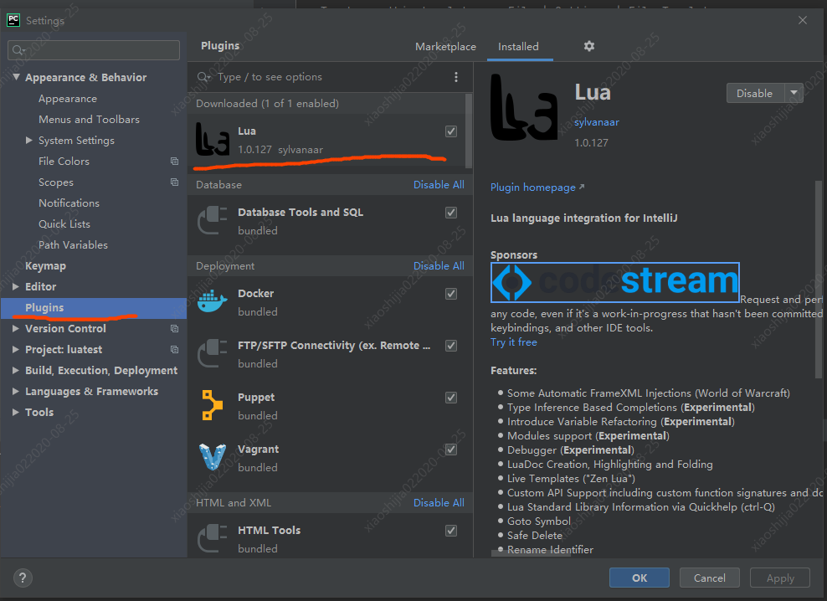Expand the System Settings node
This screenshot has width=827, height=601.
(29, 141)
